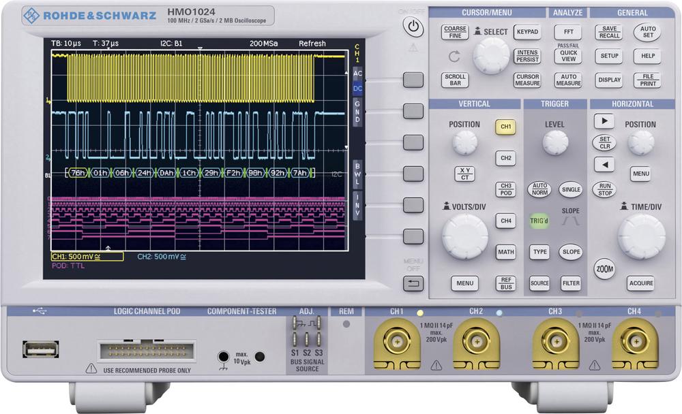682x414 pixels.
Task: Click the AUTO MEASURE button
Action: click(x=569, y=80)
